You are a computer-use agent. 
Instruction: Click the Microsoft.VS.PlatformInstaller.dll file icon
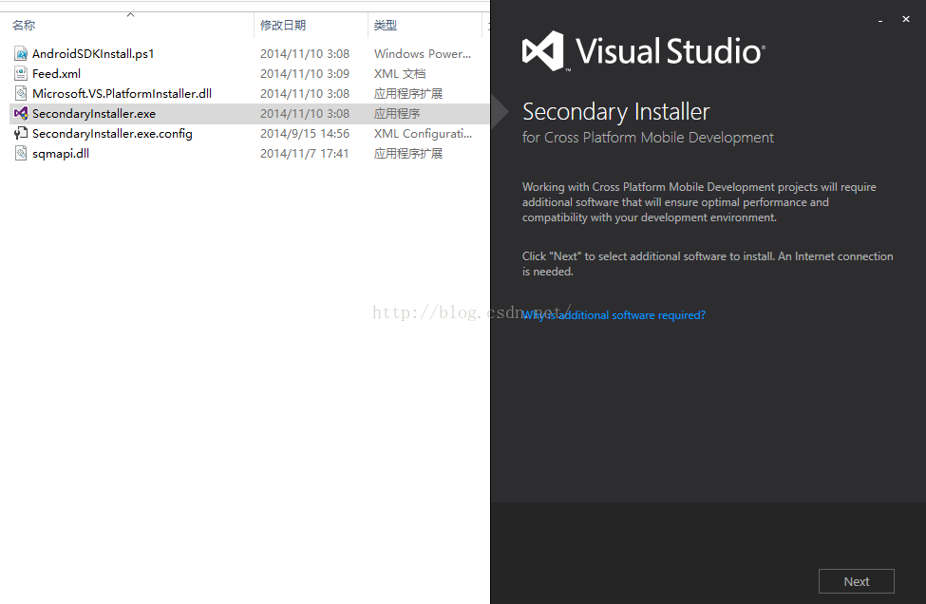(21, 93)
